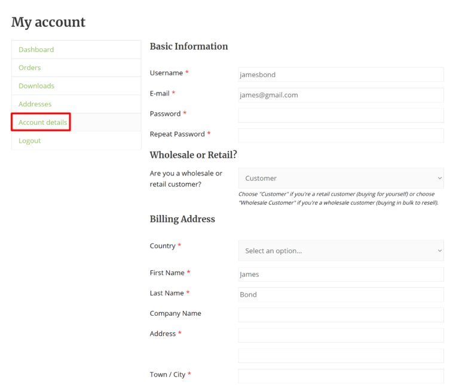Click the First Name field

point(341,275)
